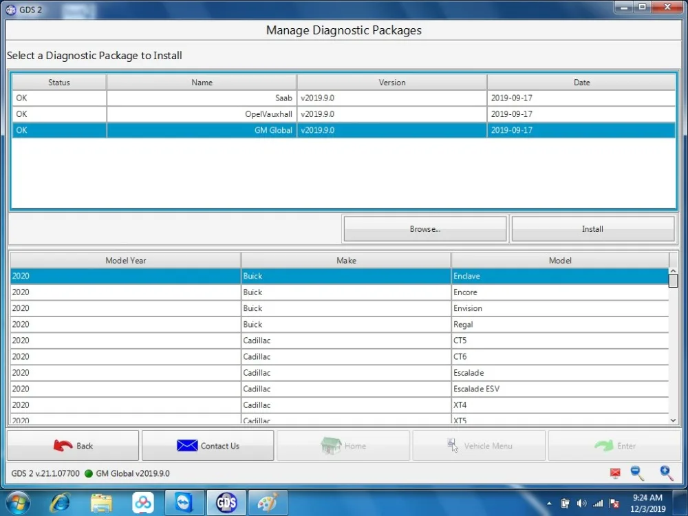Click the zoom in magnifier icon
This screenshot has width=688, height=516.
(x=666, y=473)
